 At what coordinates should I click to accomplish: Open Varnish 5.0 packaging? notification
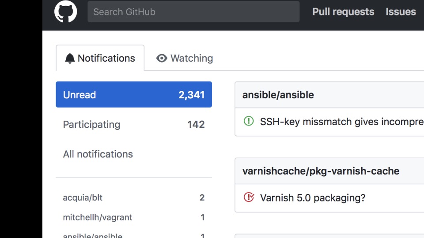click(313, 198)
